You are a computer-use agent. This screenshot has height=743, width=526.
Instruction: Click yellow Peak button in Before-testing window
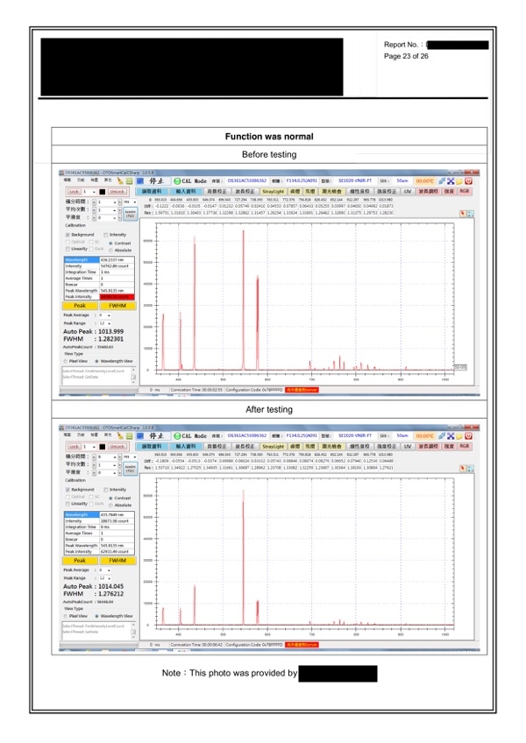(x=80, y=306)
